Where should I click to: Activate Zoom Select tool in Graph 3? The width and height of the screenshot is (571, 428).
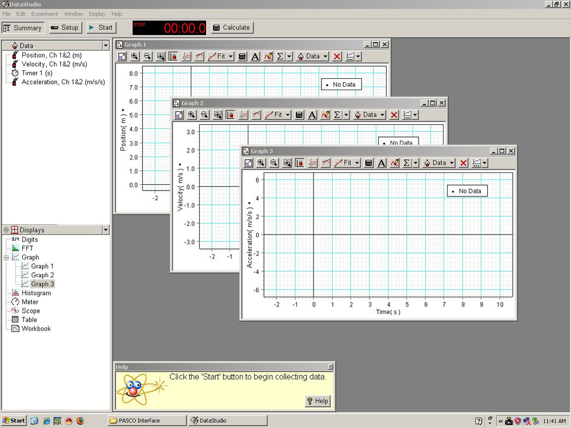[287, 163]
